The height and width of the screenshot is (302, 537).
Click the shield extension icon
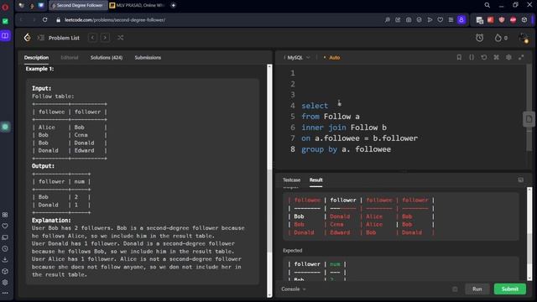(502, 20)
